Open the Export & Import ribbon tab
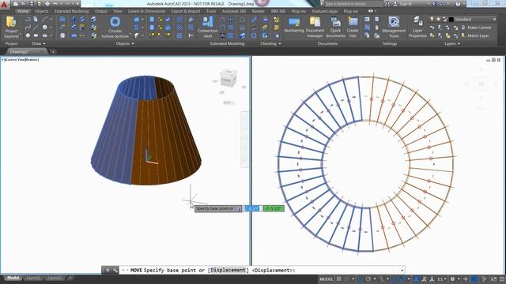The width and height of the screenshot is (506, 284). coord(186,11)
